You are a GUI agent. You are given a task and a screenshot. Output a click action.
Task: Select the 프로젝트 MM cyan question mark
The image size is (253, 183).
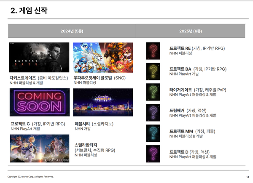point(153,133)
